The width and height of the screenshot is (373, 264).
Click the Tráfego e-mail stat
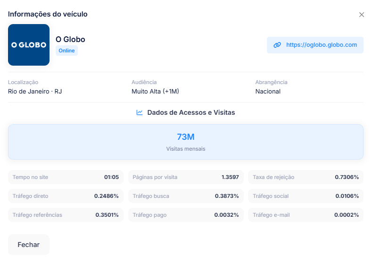click(x=306, y=215)
